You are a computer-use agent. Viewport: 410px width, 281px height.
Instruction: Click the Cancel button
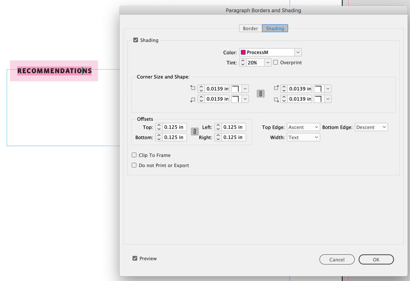pos(337,260)
